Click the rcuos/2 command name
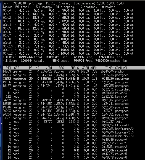 tap(121, 147)
